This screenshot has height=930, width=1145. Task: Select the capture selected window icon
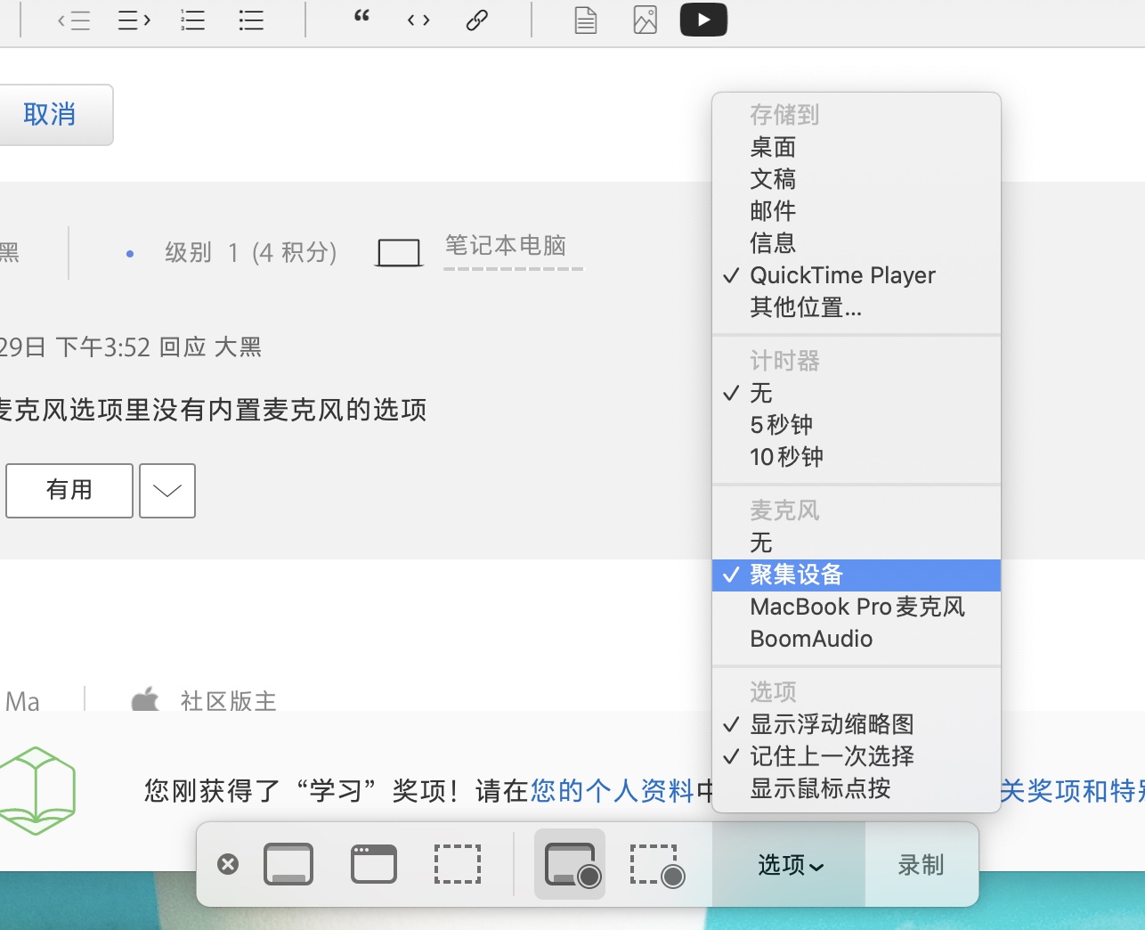pos(374,864)
